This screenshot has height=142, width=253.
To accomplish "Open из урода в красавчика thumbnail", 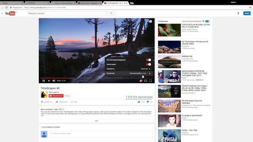I will point(169,121).
